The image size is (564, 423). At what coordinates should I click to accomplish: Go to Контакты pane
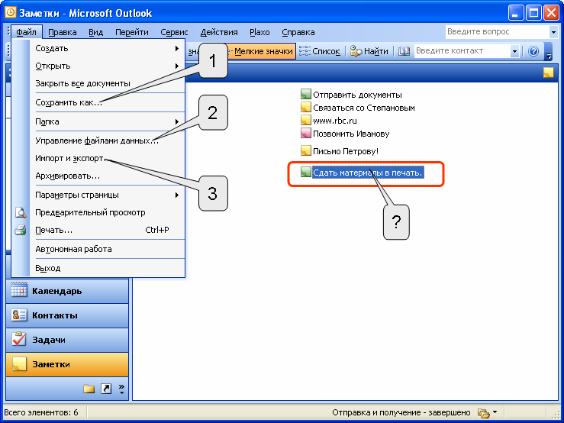[x=67, y=315]
